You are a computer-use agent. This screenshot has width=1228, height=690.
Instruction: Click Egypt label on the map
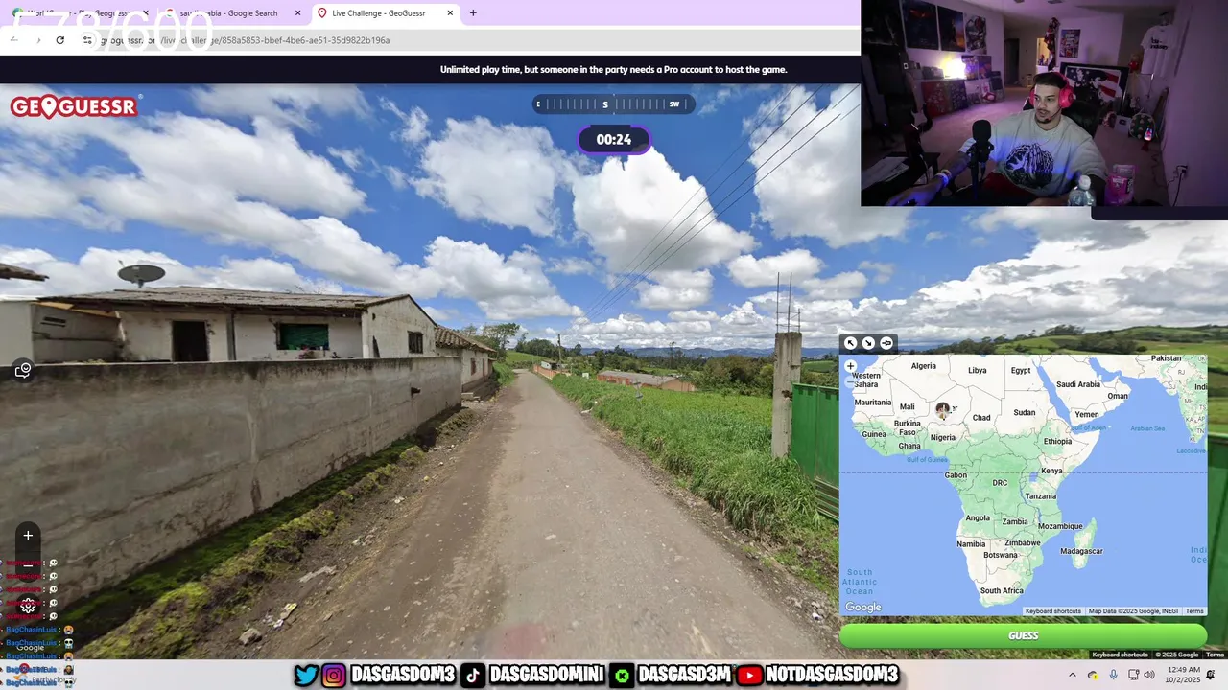[x=1021, y=370]
